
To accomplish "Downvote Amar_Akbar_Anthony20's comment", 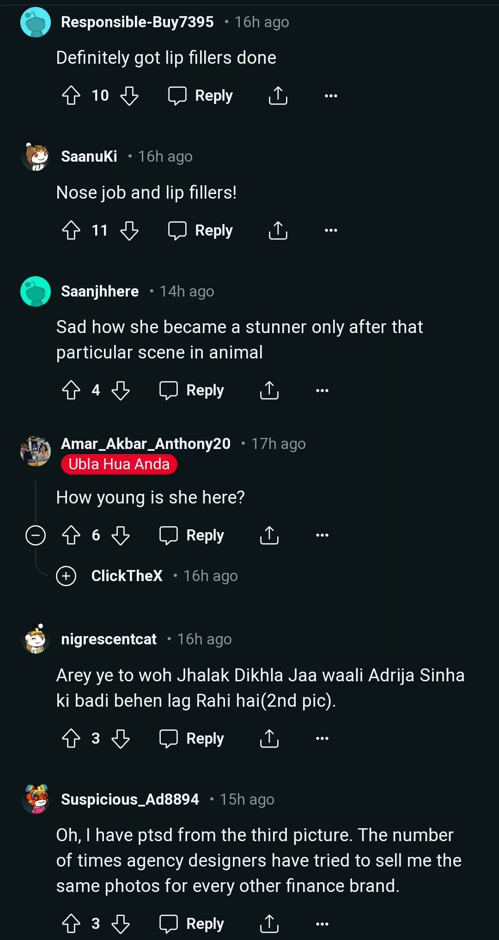I will pos(121,535).
